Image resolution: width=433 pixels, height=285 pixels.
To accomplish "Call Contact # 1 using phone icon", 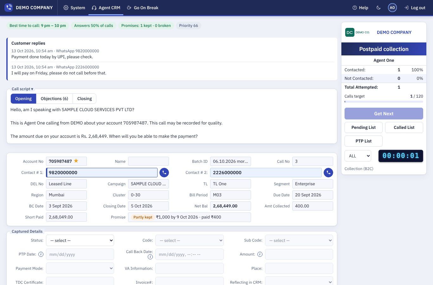I will [x=164, y=173].
